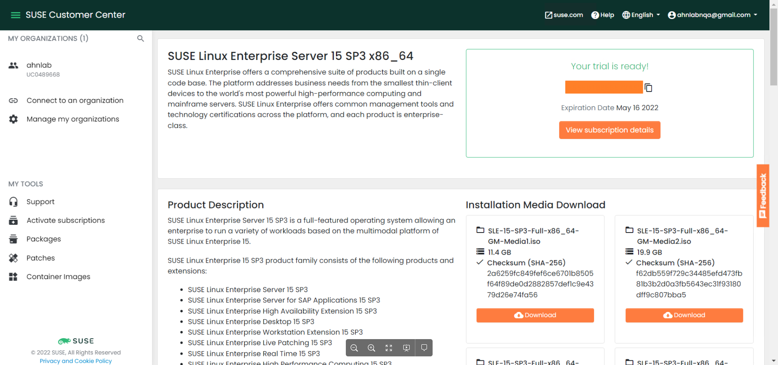Download the Media1.iso installation file
This screenshot has height=365, width=778.
(535, 315)
